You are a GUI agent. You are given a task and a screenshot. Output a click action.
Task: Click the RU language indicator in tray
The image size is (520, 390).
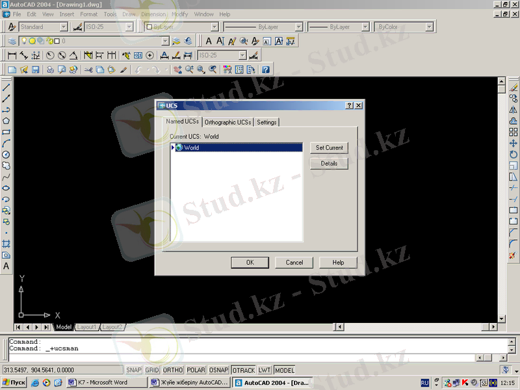coord(424,383)
